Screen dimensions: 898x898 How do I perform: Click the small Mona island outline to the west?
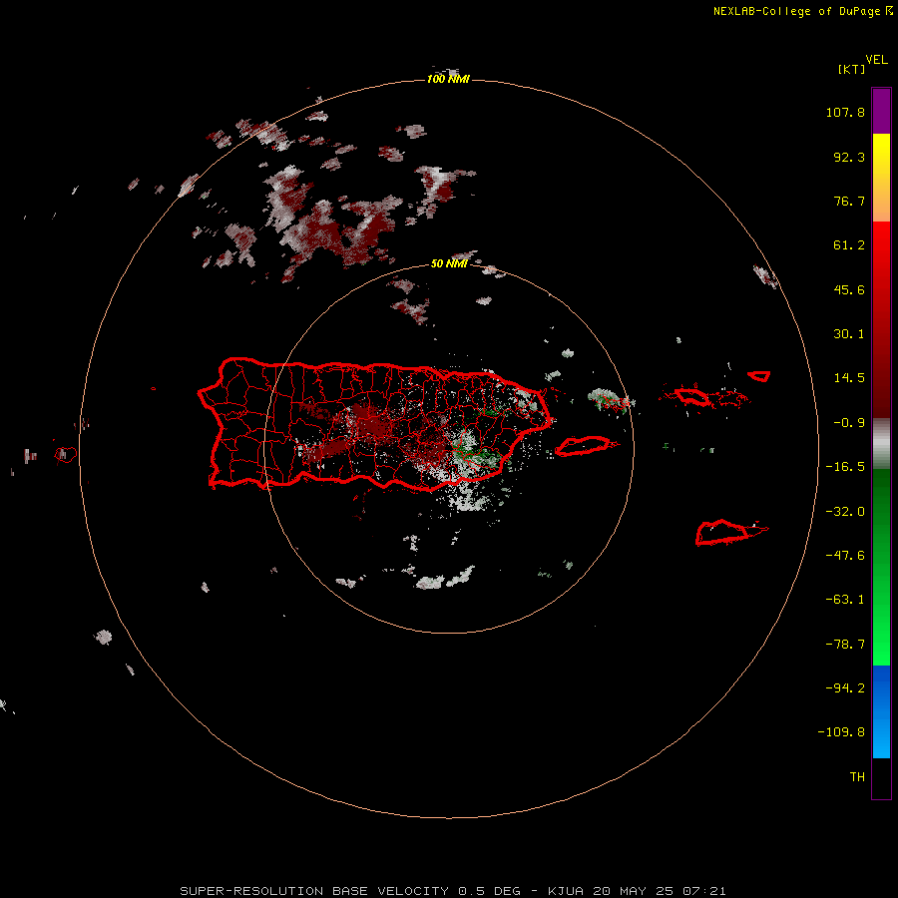pos(65,454)
